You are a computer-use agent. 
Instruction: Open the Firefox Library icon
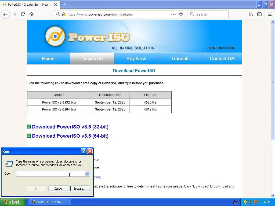[251, 14]
